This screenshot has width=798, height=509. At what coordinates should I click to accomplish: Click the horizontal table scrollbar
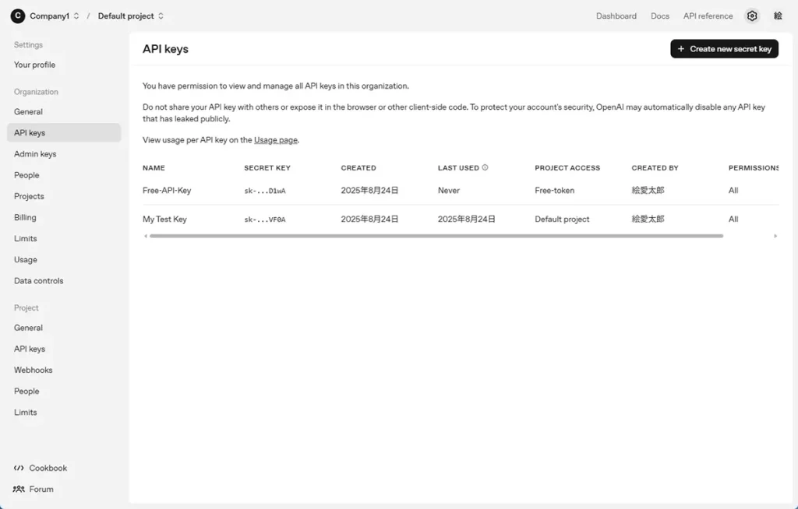click(436, 236)
